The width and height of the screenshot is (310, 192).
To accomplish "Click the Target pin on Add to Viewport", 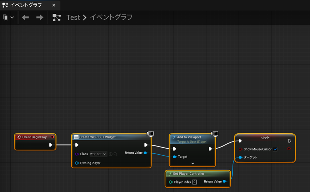I will [x=175, y=157].
